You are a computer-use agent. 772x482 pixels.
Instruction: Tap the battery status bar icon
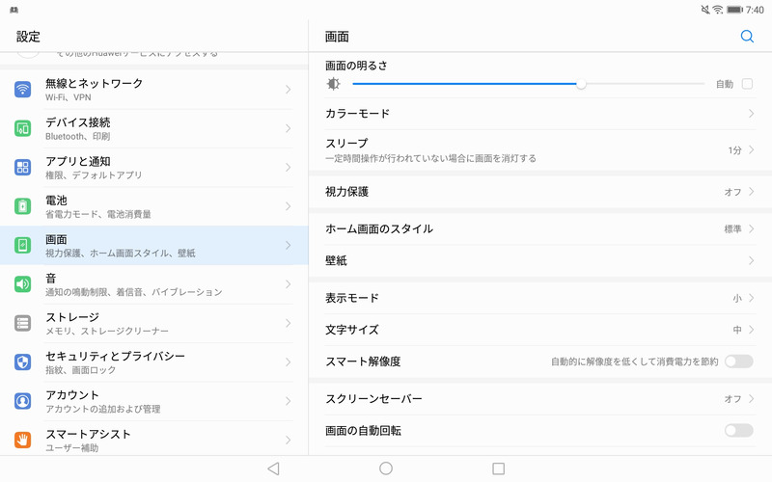click(x=734, y=10)
